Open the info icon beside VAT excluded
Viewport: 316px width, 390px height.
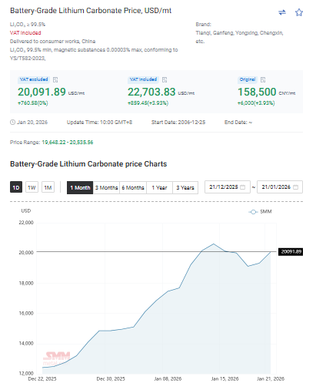pyautogui.click(x=55, y=79)
